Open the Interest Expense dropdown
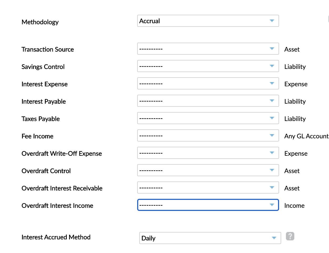 [208, 84]
